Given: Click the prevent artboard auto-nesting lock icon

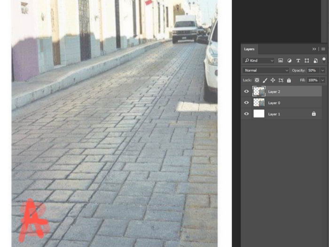Looking at the screenshot, I should coord(281,80).
